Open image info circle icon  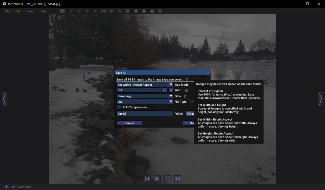pos(160,11)
